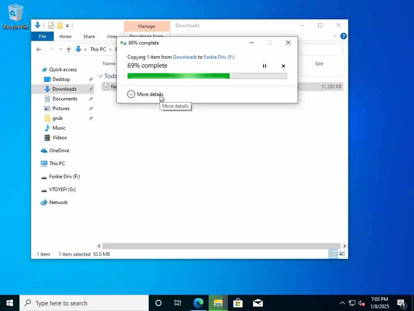The image size is (414, 311).
Task: Click the Properties quick access toolbar icon
Action: [x=51, y=26]
